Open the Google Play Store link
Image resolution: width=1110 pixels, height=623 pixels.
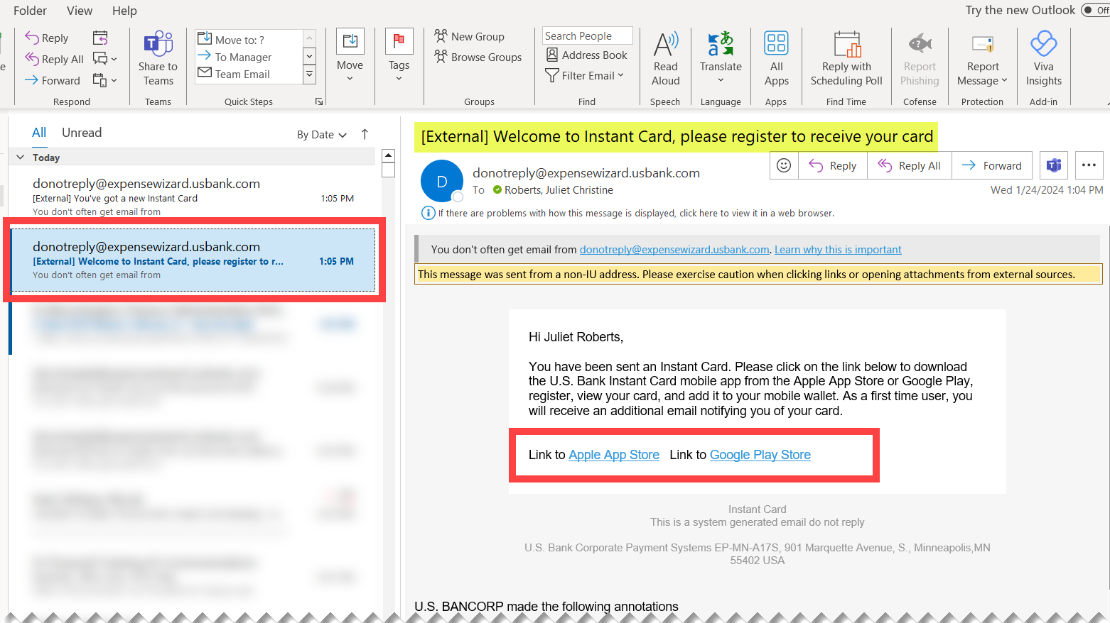click(x=760, y=455)
